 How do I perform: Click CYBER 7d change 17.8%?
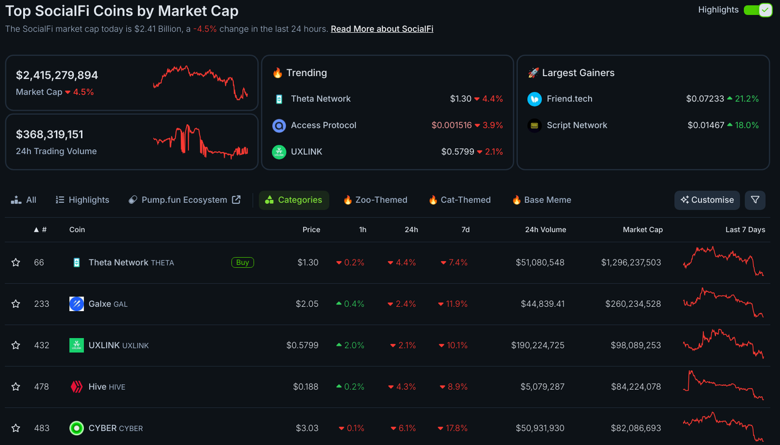453,428
